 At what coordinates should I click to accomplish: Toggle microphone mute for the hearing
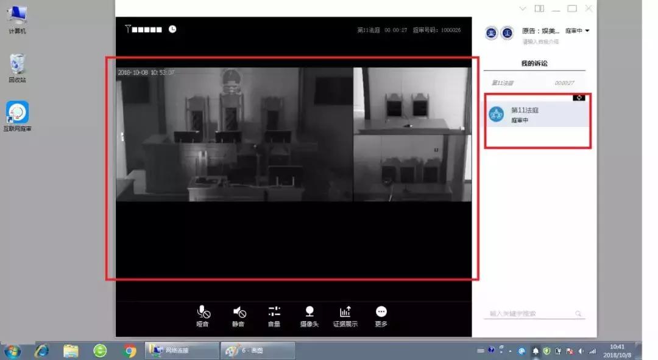(203, 311)
